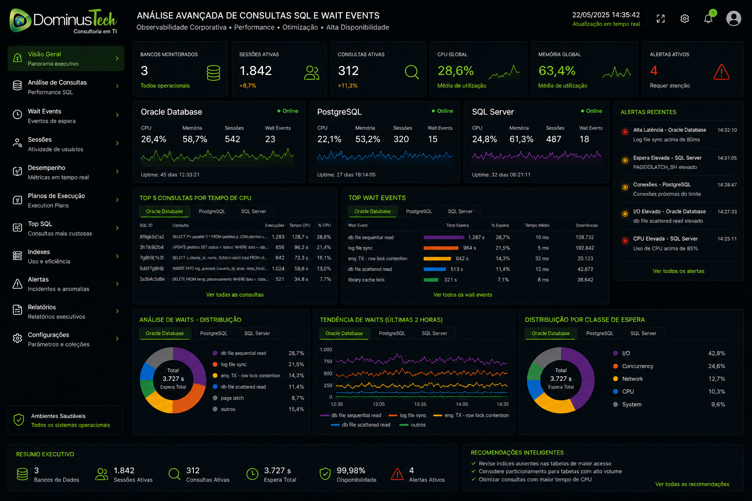
Task: Expand the Indexes chevron
Action: (117, 256)
